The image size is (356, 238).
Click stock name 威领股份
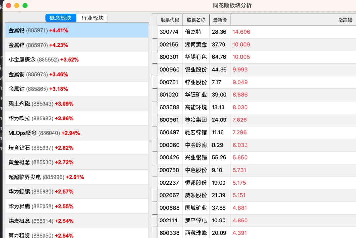[196, 195]
